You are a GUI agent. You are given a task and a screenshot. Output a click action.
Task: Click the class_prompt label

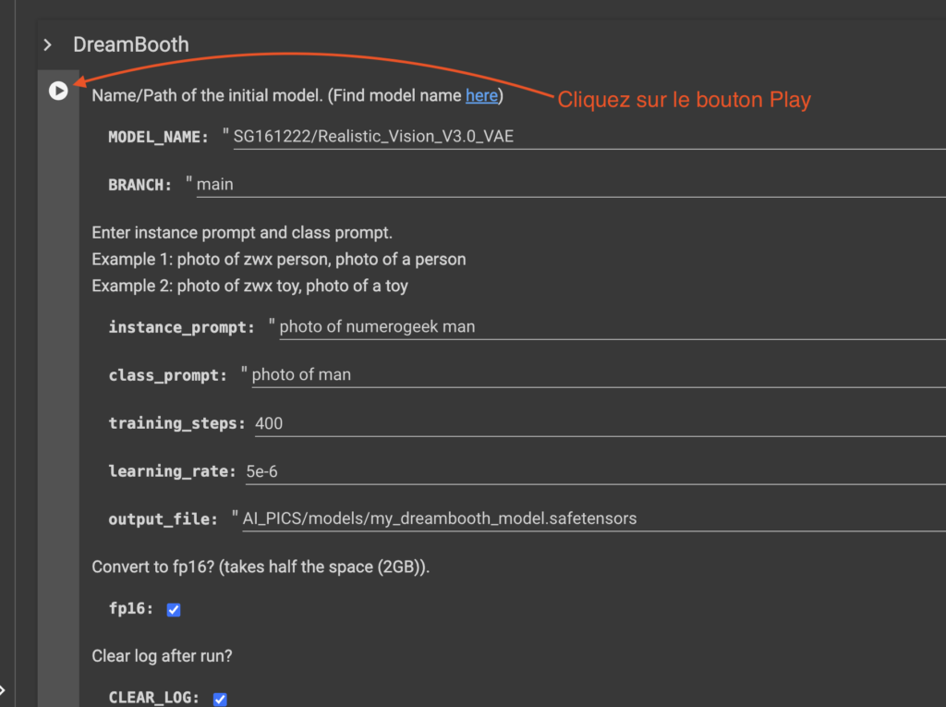pos(168,375)
